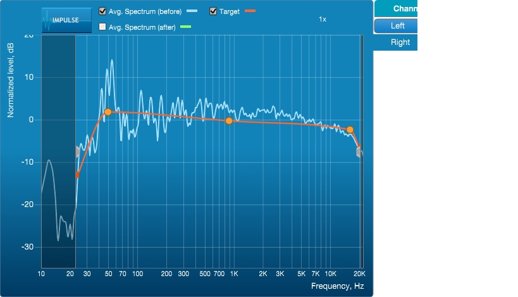Select the Right channel tab

tap(396, 42)
